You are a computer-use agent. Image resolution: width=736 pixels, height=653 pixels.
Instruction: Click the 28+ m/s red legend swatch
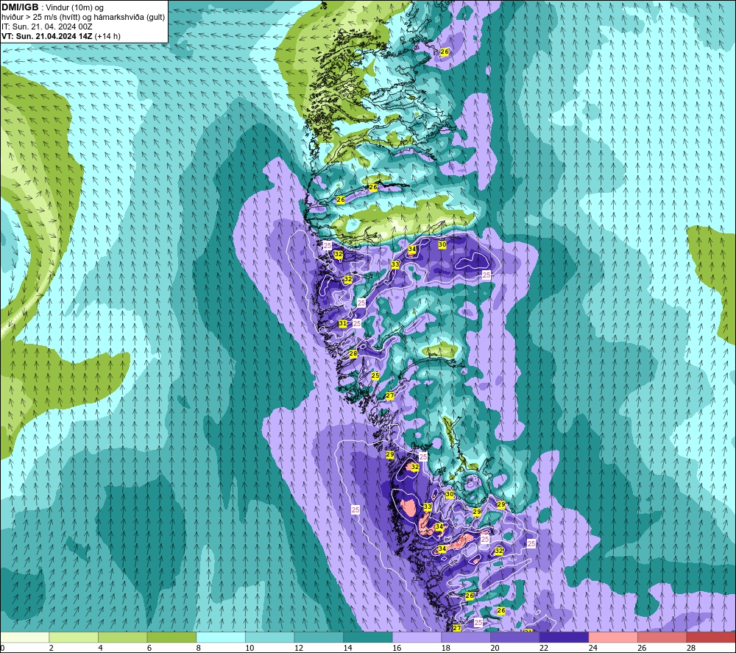pos(711,637)
